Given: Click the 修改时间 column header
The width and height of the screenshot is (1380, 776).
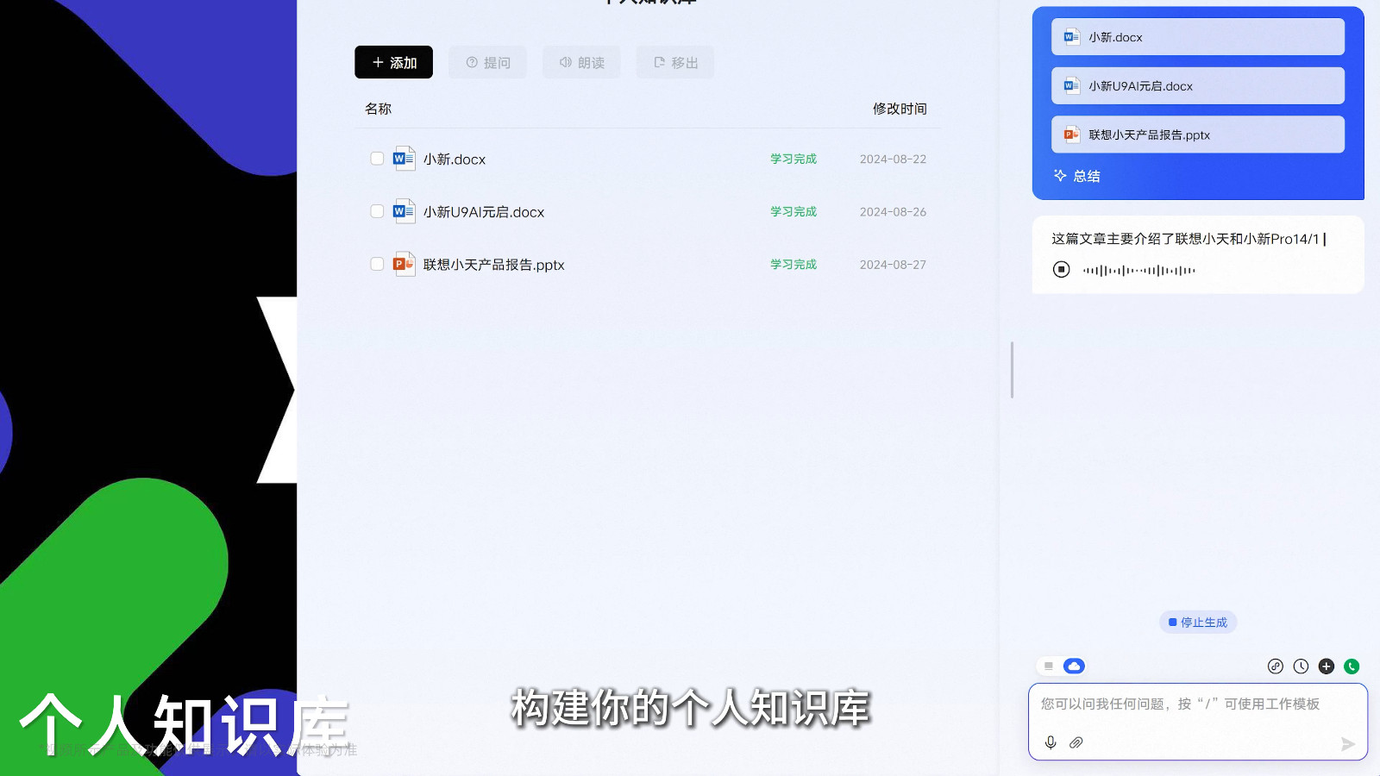Looking at the screenshot, I should point(900,109).
